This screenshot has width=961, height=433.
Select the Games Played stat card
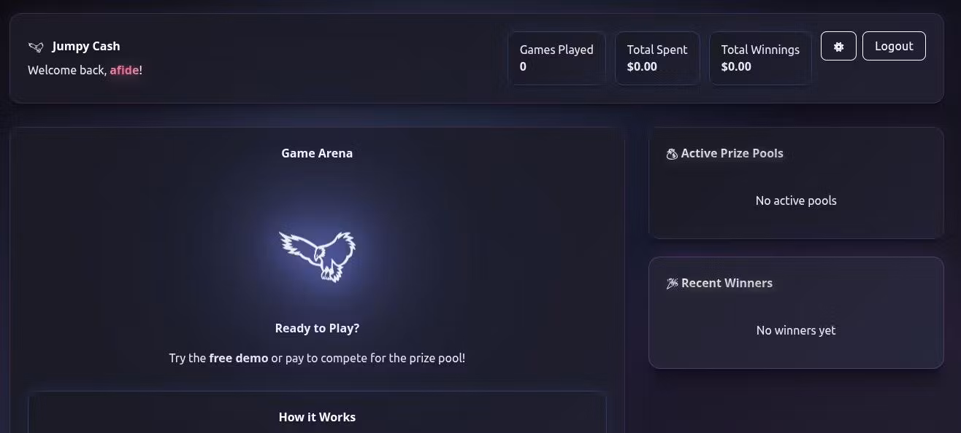(x=556, y=58)
